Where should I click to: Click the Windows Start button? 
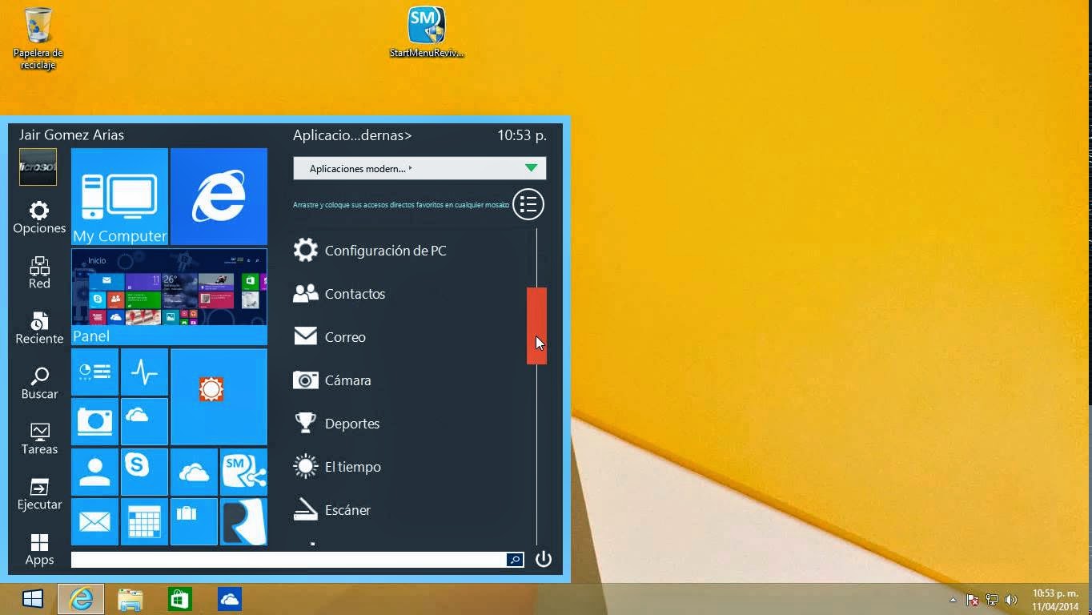coord(33,599)
